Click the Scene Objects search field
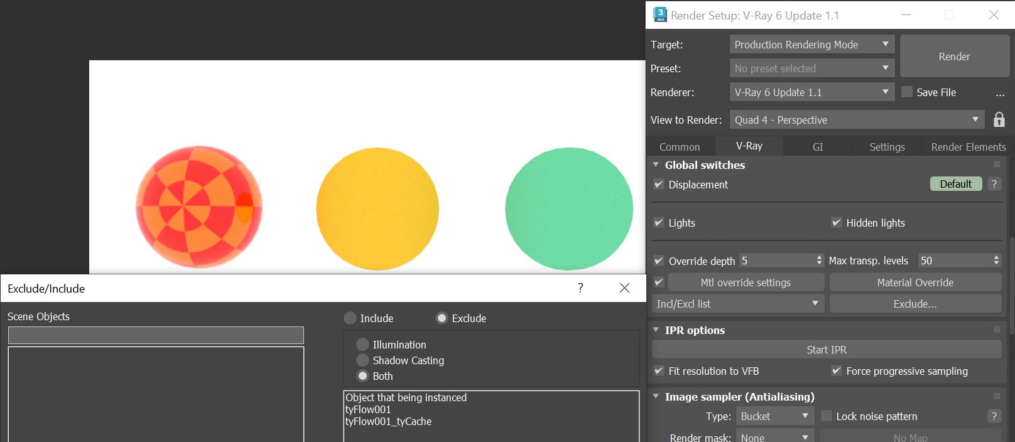This screenshot has height=442, width=1015. coord(156,335)
